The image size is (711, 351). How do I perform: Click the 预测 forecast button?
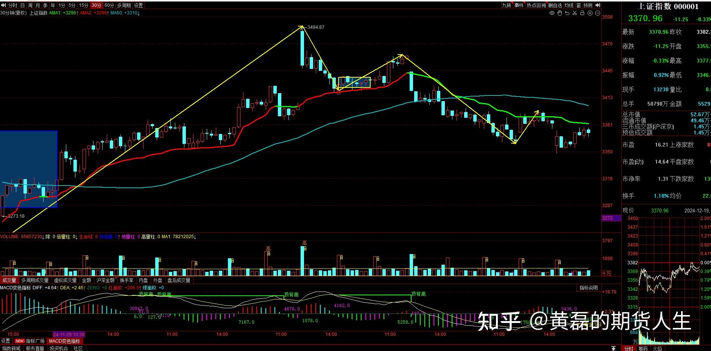tap(588, 5)
